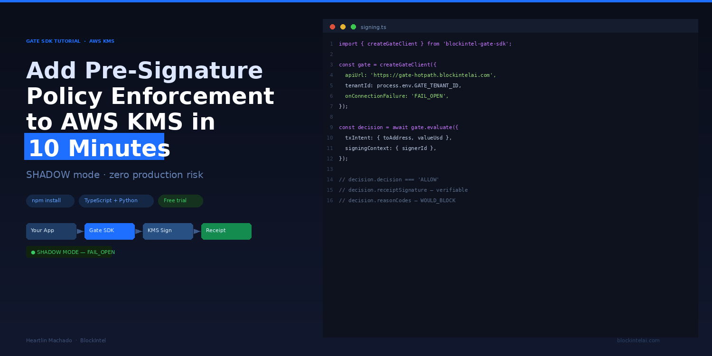712x356 pixels.
Task: Click the tenantId process.env.GATE_TENANT_ID line
Action: point(403,86)
